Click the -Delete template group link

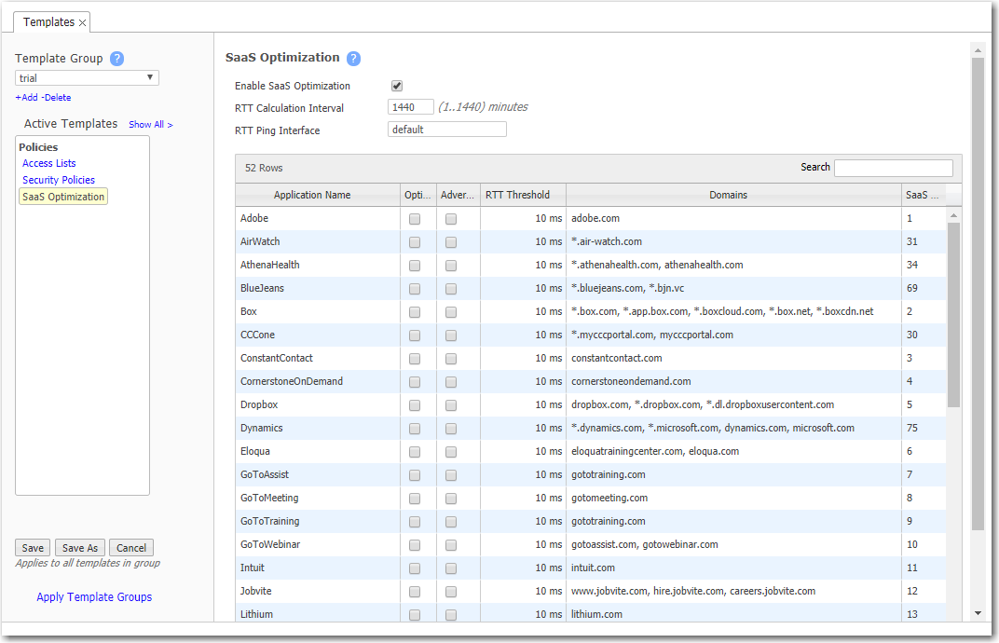point(57,98)
